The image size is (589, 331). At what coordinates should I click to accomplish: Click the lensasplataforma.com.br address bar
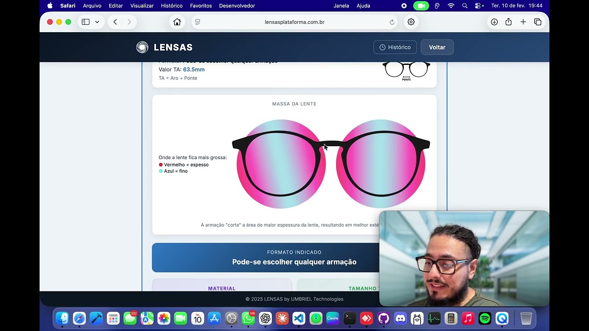tap(294, 22)
